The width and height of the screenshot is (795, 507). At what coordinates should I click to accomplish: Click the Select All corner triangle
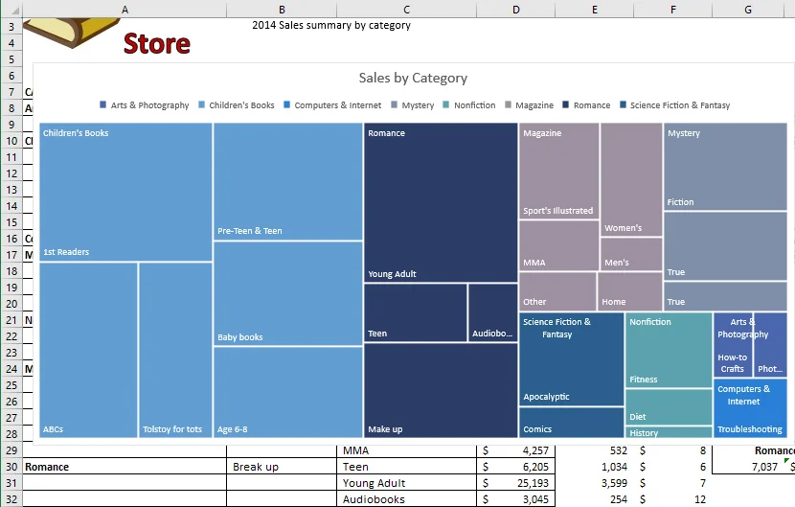11,10
